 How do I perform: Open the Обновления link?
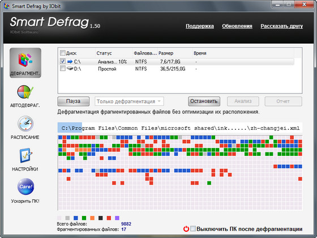(237, 26)
